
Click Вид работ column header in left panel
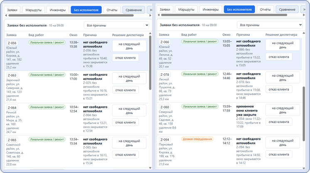click(x=36, y=35)
